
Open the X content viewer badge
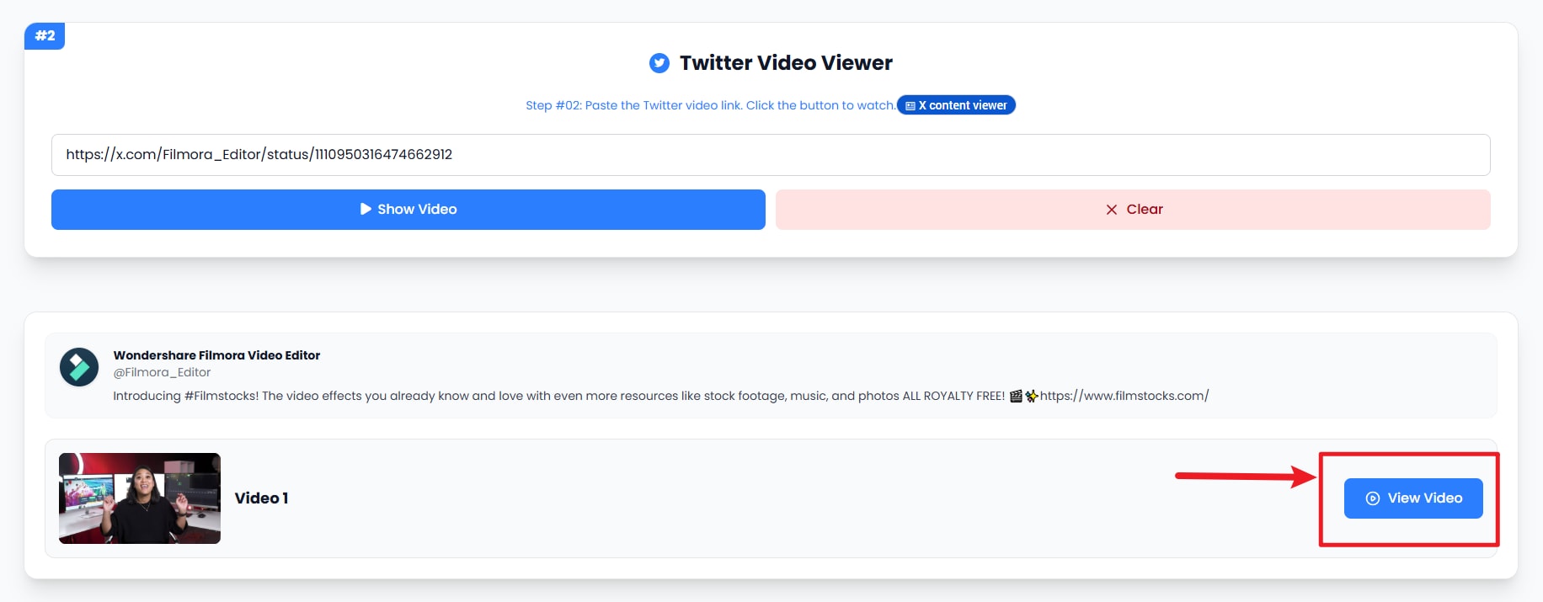pyautogui.click(x=956, y=105)
